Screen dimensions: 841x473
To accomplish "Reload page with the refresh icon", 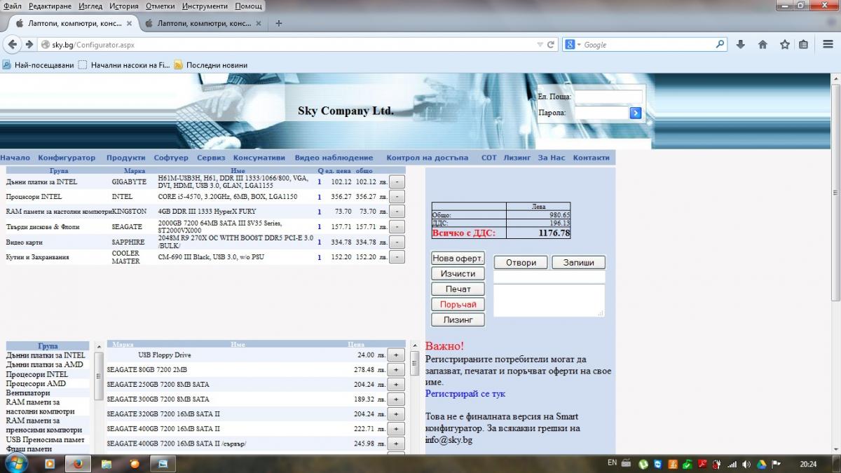I will 552,44.
